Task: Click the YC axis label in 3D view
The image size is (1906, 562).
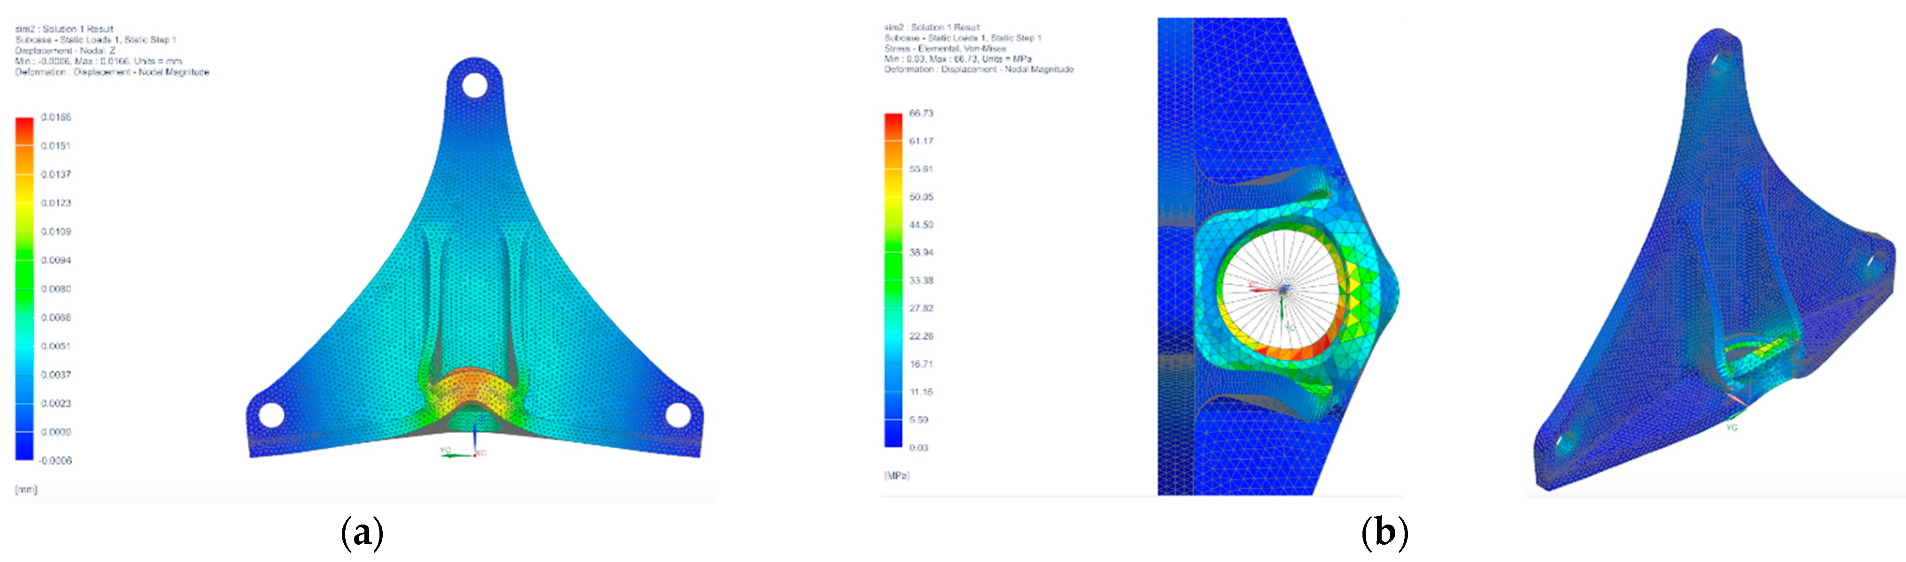Action: [1732, 428]
